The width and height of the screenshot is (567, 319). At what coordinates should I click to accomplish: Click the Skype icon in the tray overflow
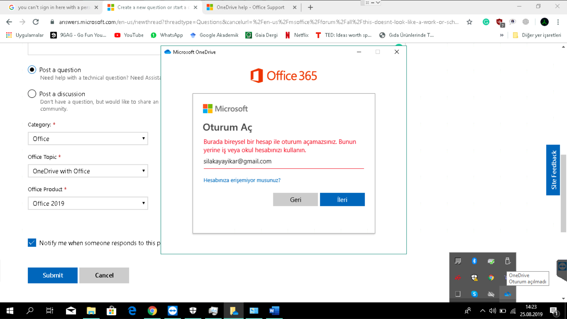(x=474, y=294)
